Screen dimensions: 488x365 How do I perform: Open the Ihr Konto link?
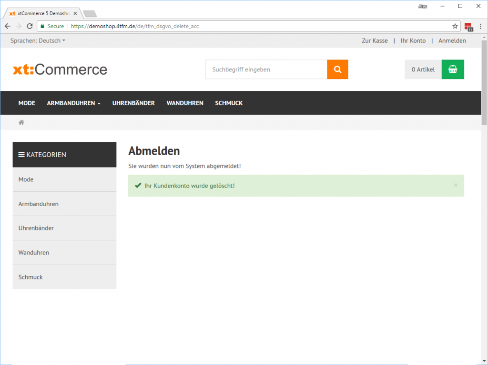413,41
